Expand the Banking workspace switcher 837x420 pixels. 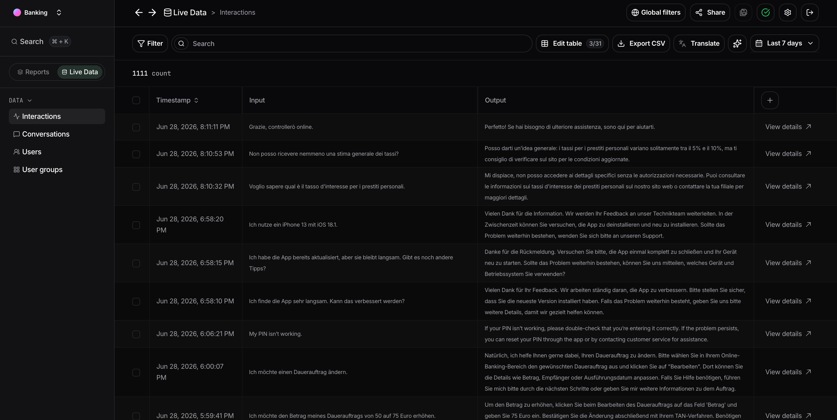[x=59, y=12]
